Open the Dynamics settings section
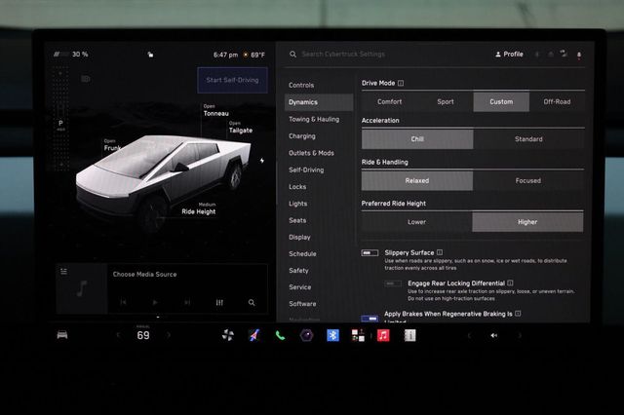This screenshot has width=624, height=415. pyautogui.click(x=319, y=102)
